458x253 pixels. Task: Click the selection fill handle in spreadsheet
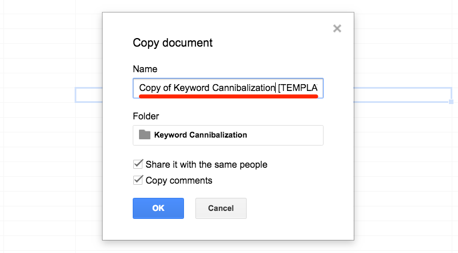pyautogui.click(x=451, y=102)
